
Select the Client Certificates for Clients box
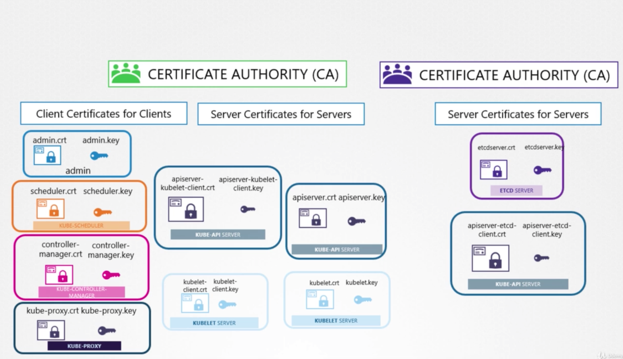(x=104, y=114)
